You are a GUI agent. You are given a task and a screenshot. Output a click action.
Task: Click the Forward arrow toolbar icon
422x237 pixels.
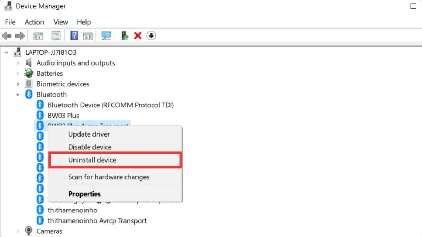tap(20, 36)
